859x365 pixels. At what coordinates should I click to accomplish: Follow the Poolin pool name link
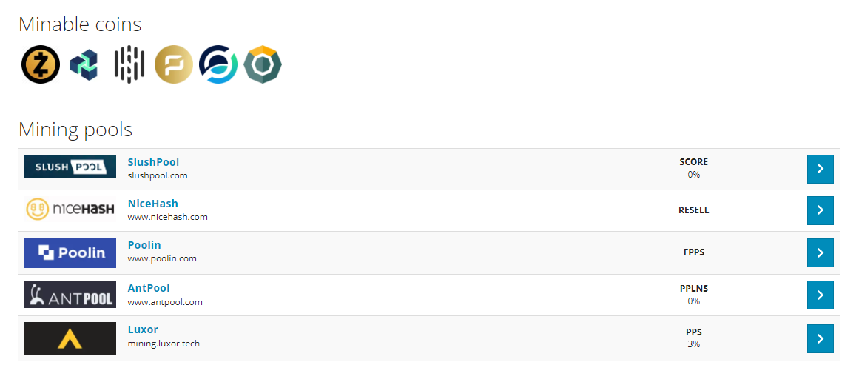144,245
